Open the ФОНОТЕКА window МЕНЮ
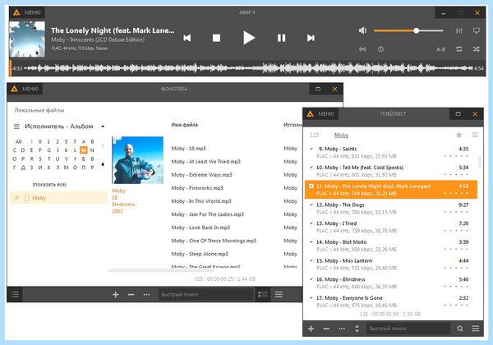493x345 pixels. click(x=25, y=89)
